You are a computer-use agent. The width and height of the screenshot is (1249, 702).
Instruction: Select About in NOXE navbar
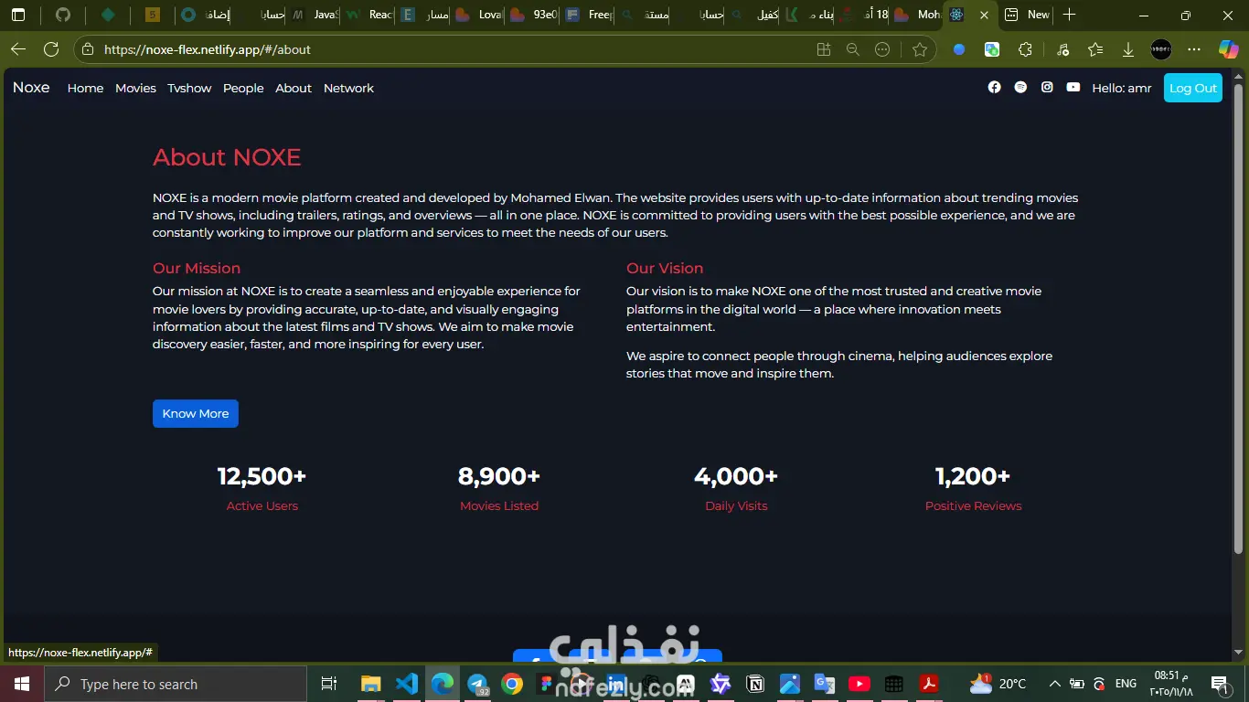(294, 88)
